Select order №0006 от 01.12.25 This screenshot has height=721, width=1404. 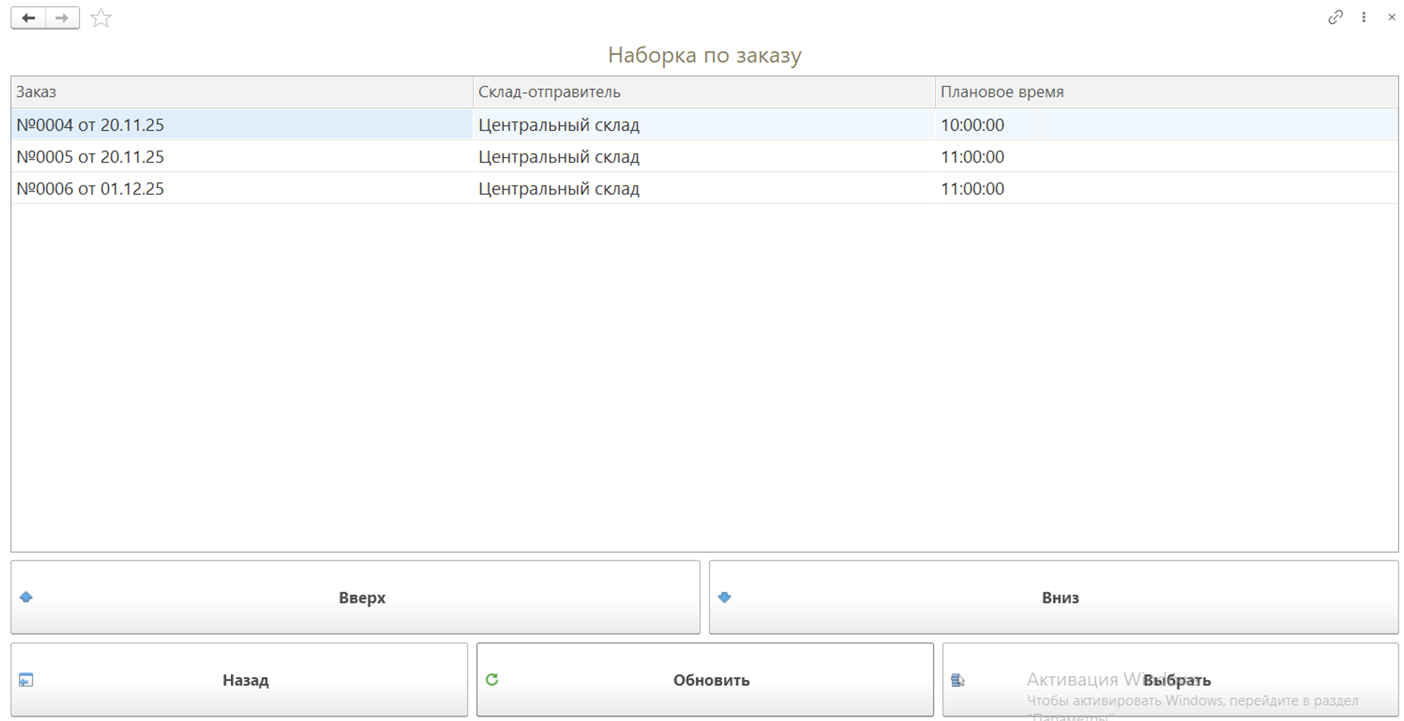[90, 188]
